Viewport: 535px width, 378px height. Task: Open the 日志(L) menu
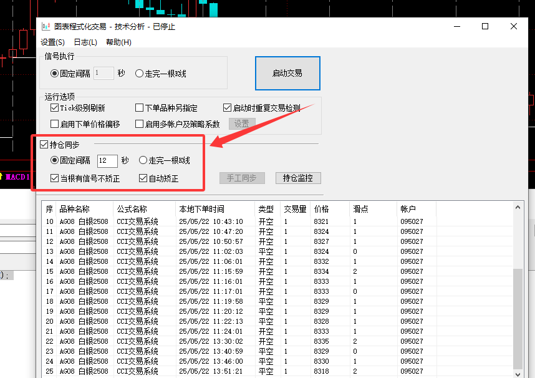coord(85,42)
